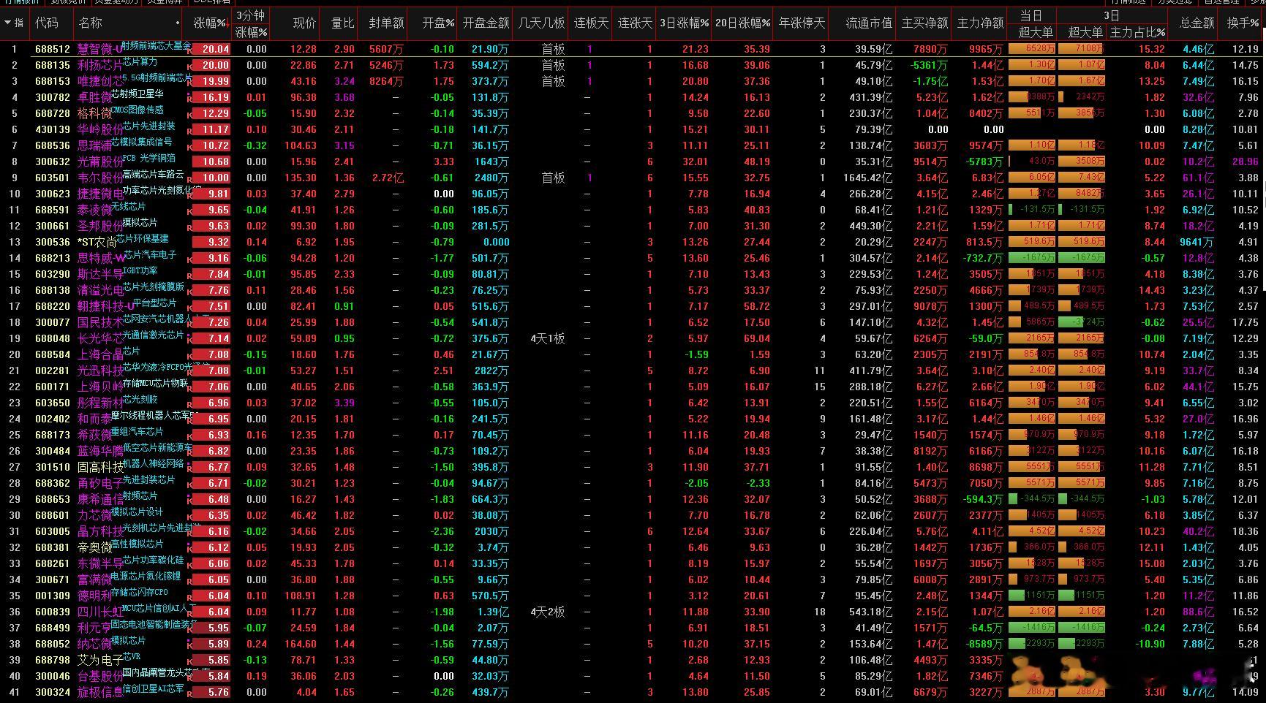Click the 连板天 column header
The image size is (1266, 703).
click(x=591, y=23)
